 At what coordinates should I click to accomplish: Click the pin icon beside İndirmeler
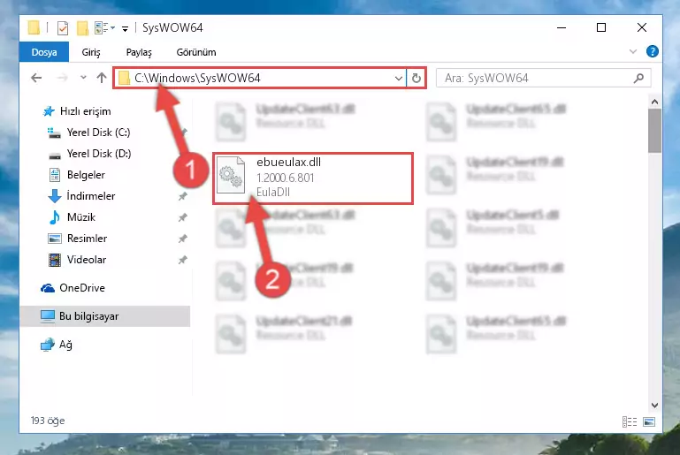point(182,197)
